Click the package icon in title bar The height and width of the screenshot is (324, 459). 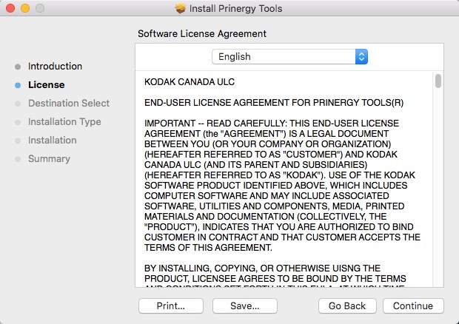[x=181, y=9]
